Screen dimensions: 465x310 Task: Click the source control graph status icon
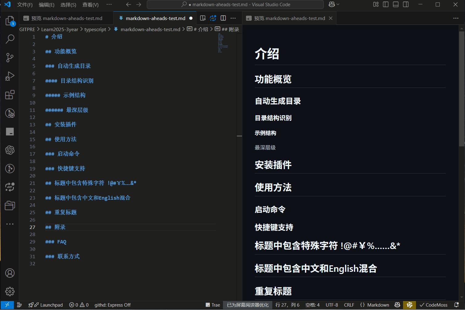click(x=19, y=305)
